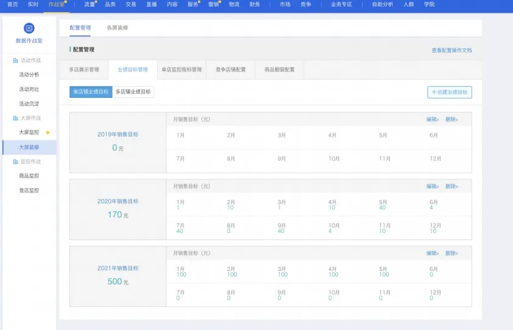Click the 数据作战室 round logo icon

(29, 28)
